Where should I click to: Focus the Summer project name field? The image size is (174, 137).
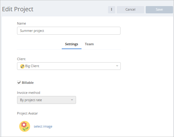tap(69, 31)
